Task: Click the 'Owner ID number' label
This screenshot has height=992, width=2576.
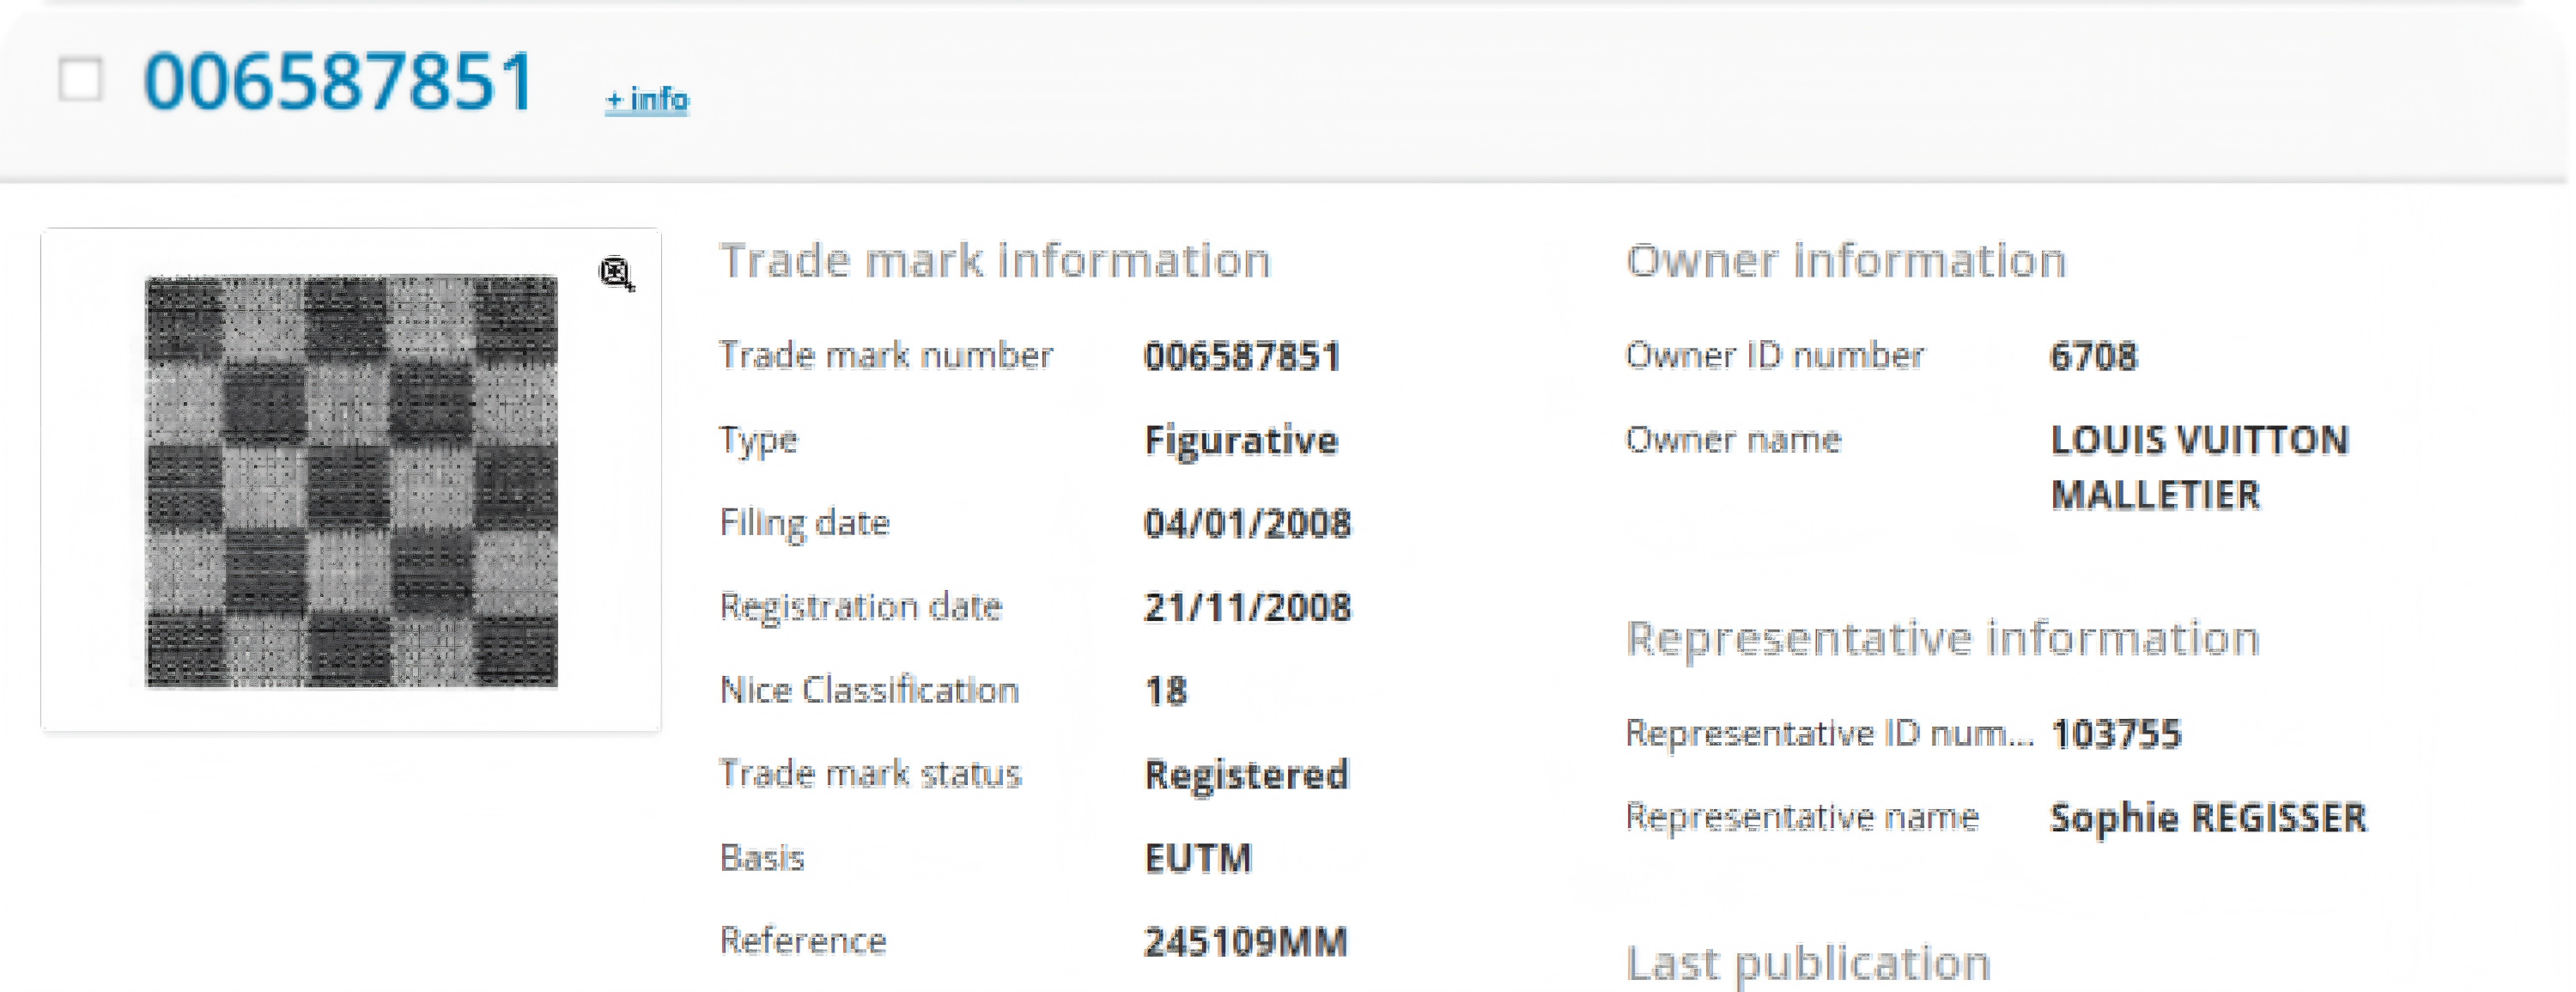Action: click(1775, 356)
